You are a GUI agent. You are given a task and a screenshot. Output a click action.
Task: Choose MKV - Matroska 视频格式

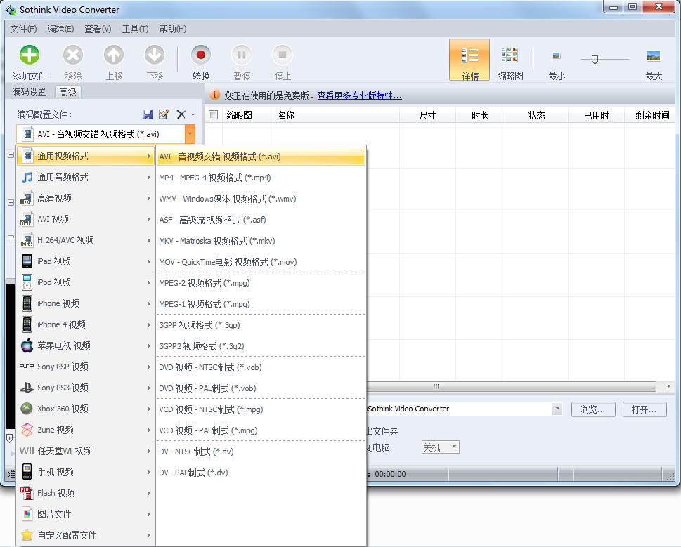pos(261,241)
